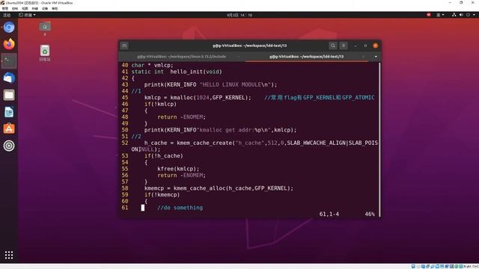Open the home folder desktop icon
The image size is (479, 269).
(45, 28)
